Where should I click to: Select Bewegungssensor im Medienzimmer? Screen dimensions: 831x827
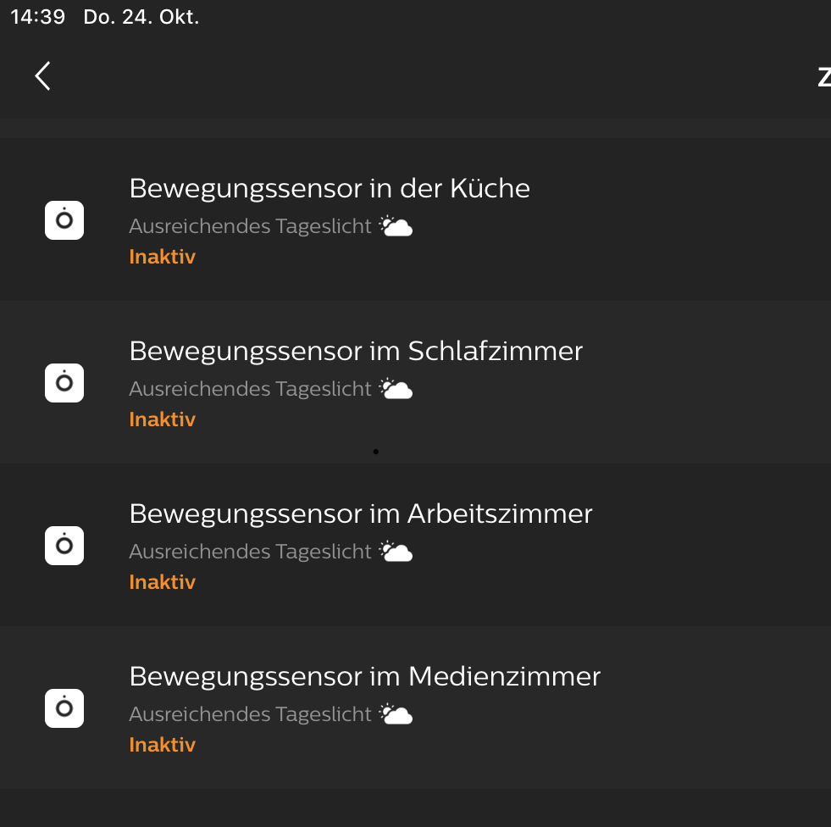click(x=364, y=676)
